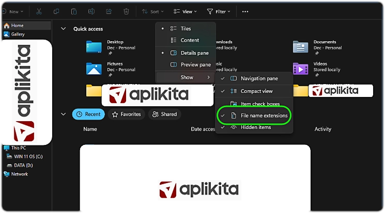Click the This PC icon in sidebar
This screenshot has width=385, height=213.
(x=6, y=148)
